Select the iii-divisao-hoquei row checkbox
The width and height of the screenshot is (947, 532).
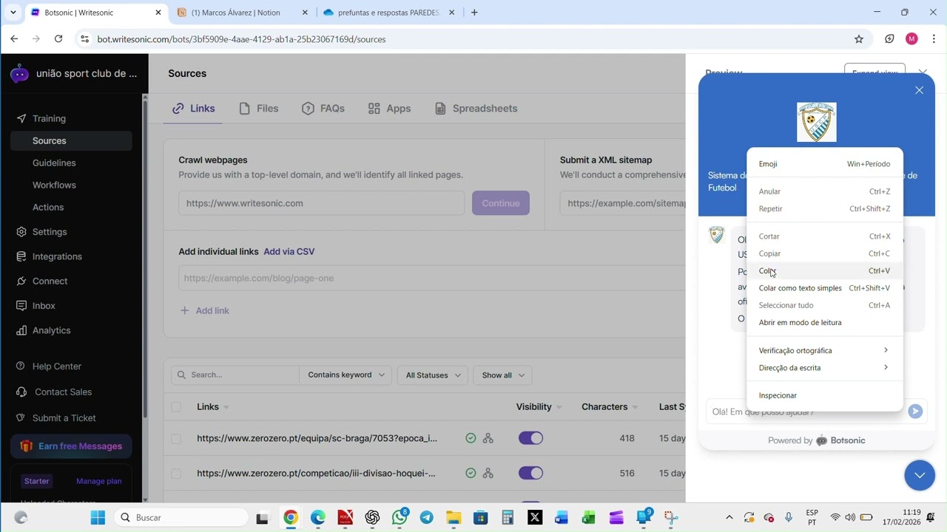pyautogui.click(x=176, y=474)
